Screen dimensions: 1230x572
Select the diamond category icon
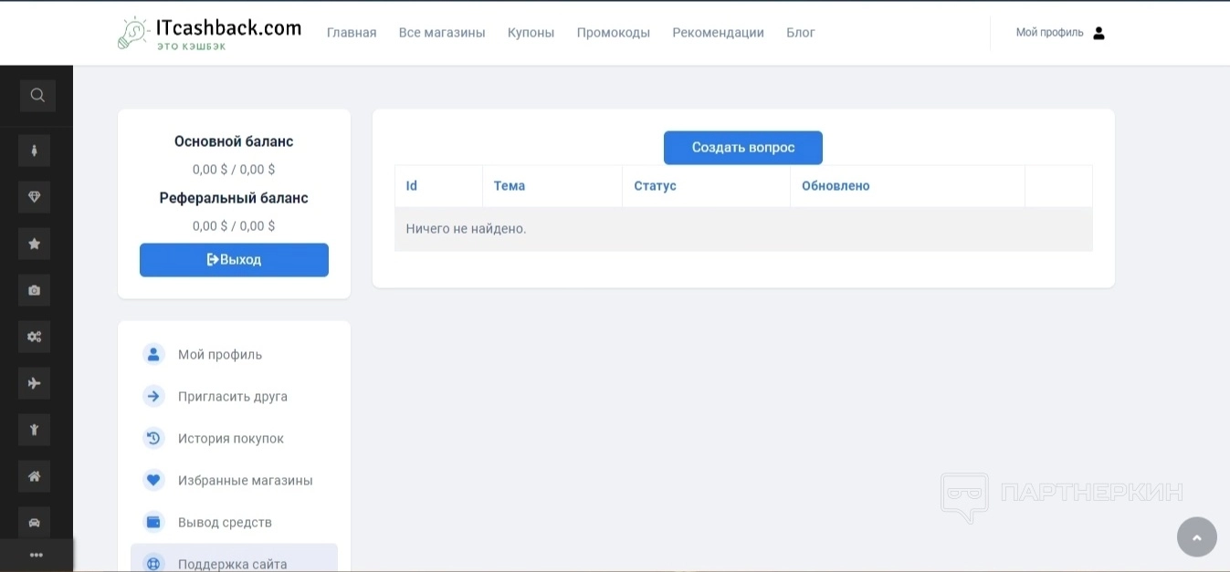(x=34, y=197)
